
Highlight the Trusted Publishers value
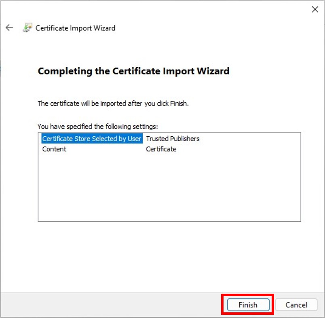(x=173, y=139)
